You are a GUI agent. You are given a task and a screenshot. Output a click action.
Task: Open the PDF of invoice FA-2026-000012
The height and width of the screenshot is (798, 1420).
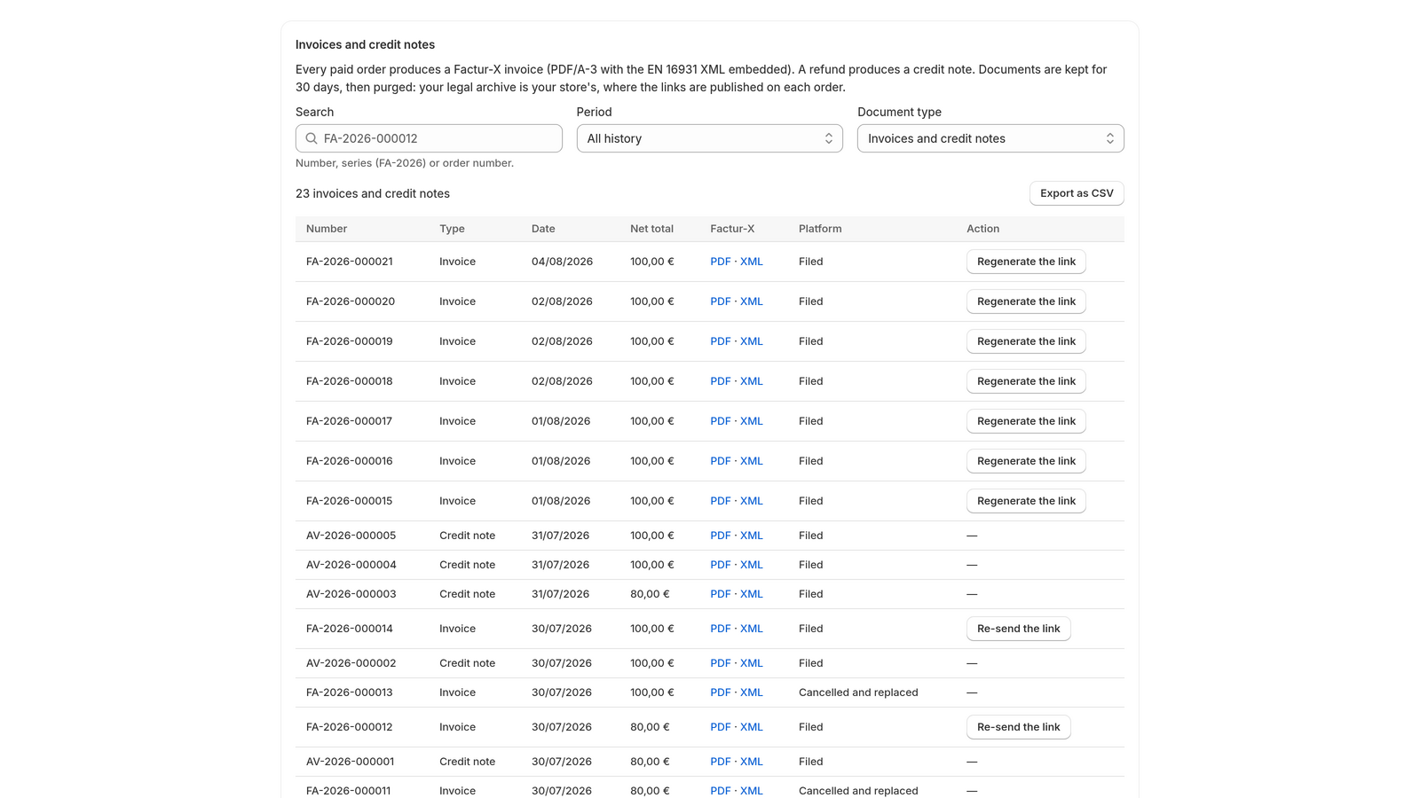[720, 727]
